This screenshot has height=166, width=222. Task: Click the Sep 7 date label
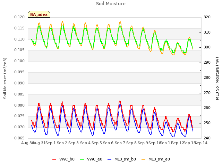[x=120, y=143]
